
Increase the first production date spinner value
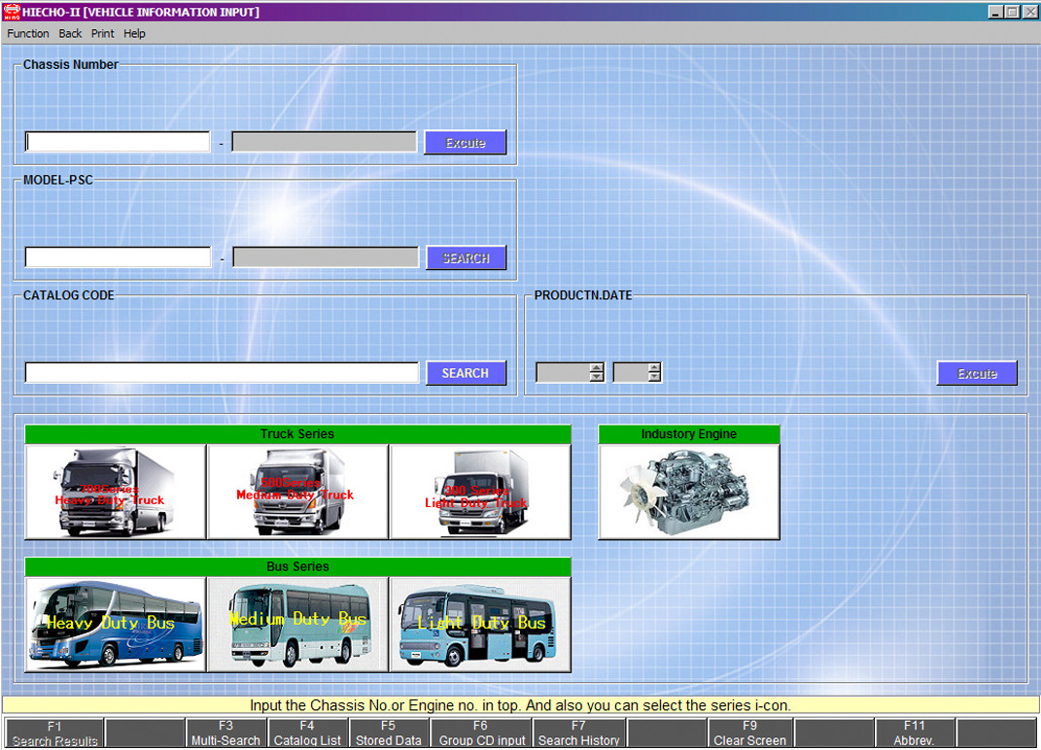(x=597, y=367)
